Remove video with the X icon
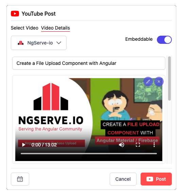 click(159, 82)
